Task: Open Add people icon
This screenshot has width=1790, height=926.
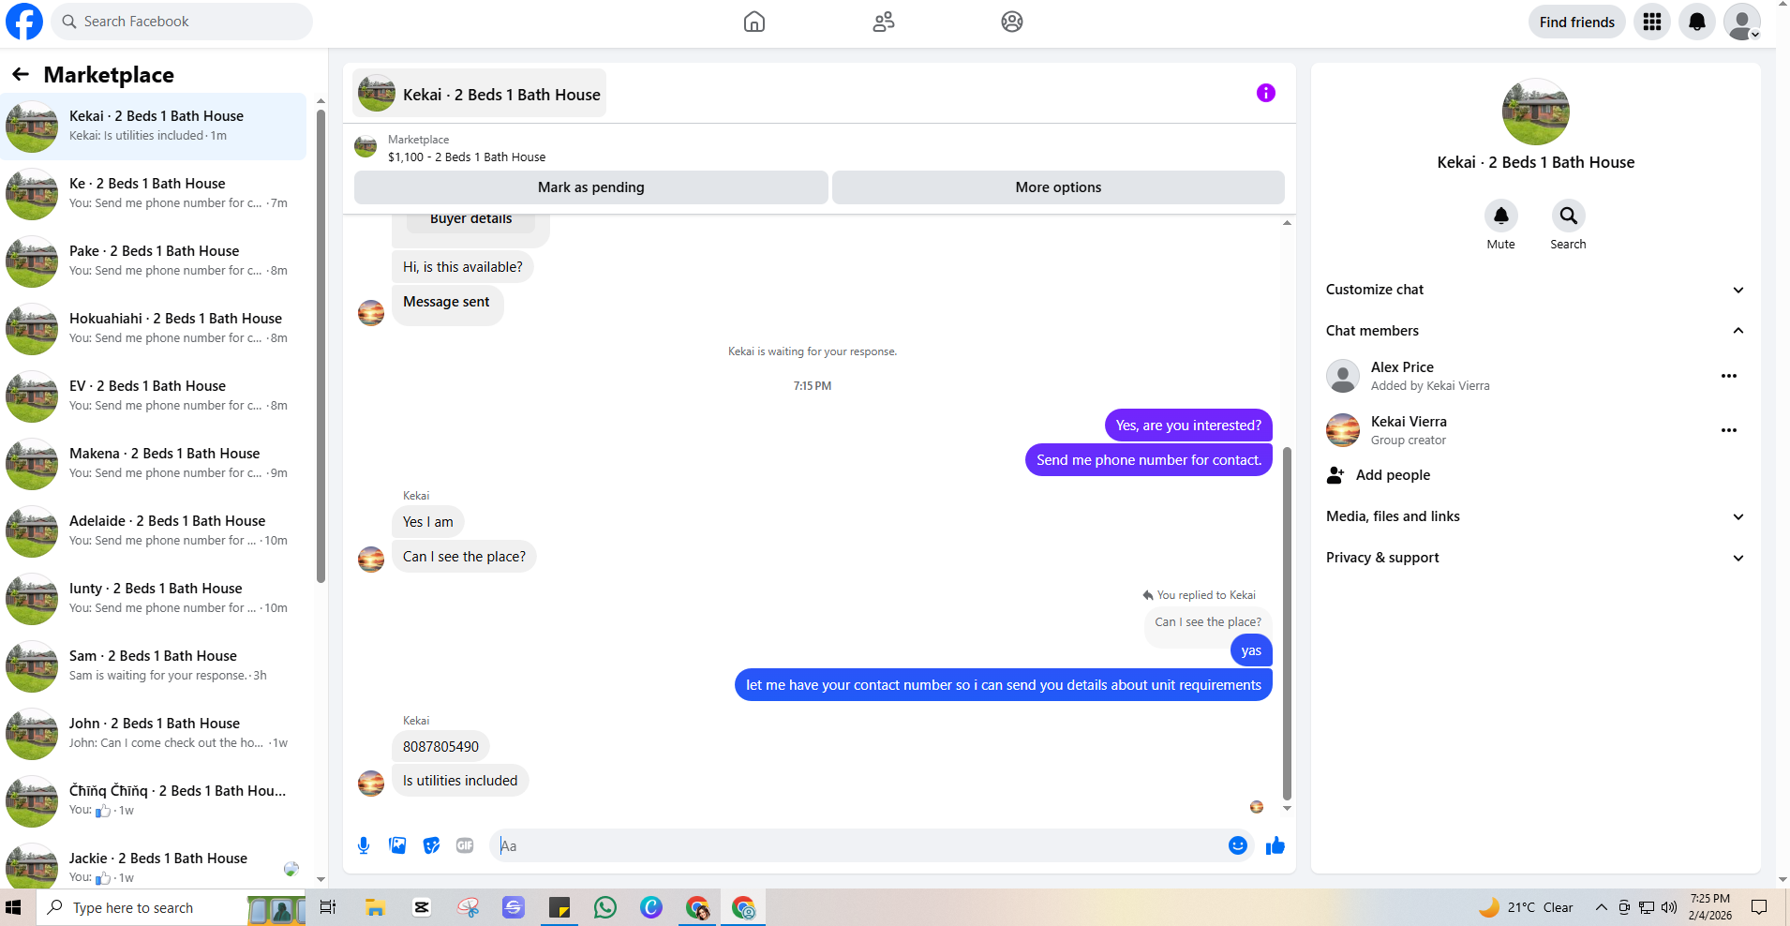Action: pyautogui.click(x=1335, y=475)
